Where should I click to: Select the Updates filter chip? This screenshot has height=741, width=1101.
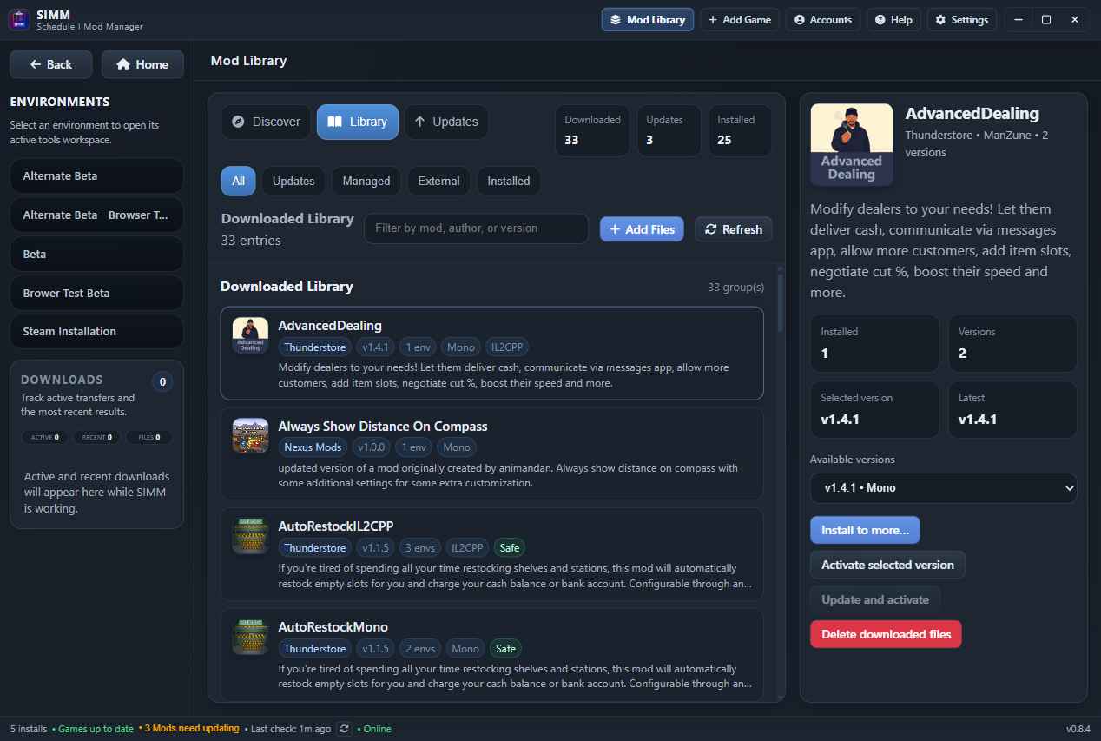tap(293, 181)
